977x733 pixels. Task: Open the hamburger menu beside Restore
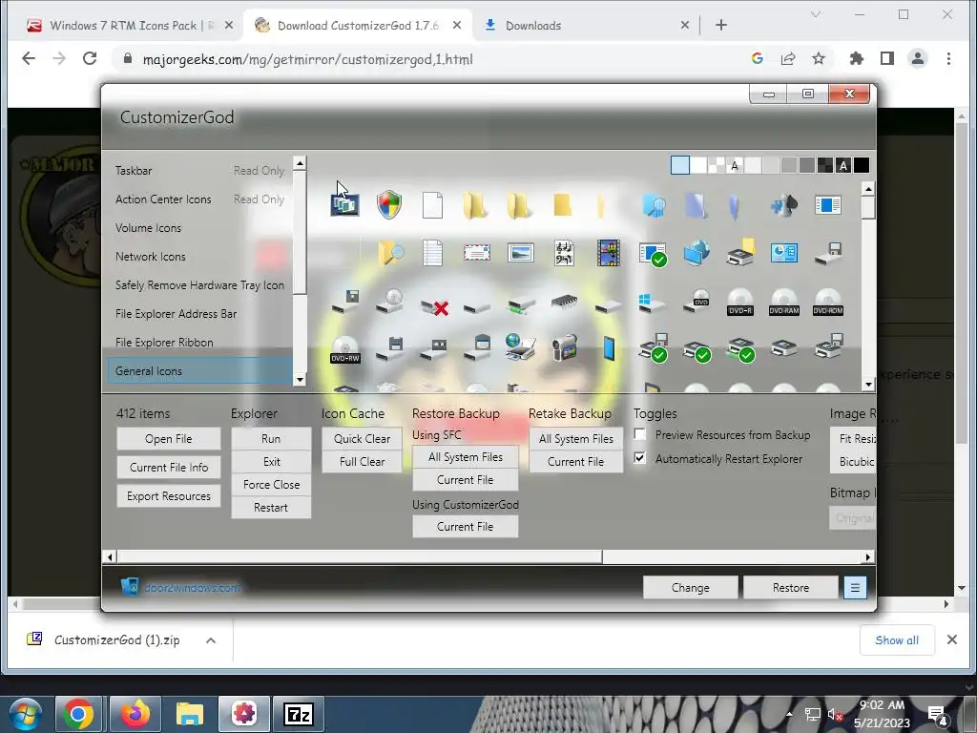855,588
